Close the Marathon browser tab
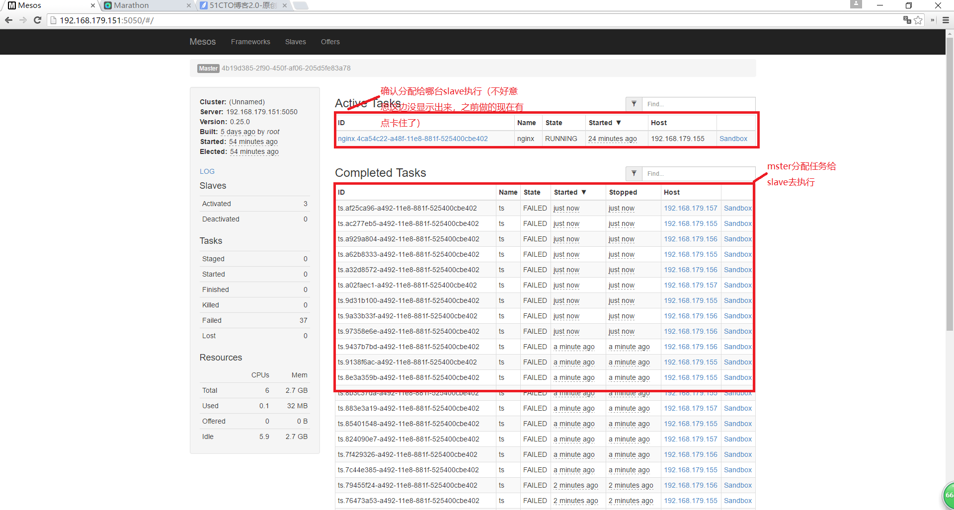This screenshot has width=954, height=510. coord(188,5)
